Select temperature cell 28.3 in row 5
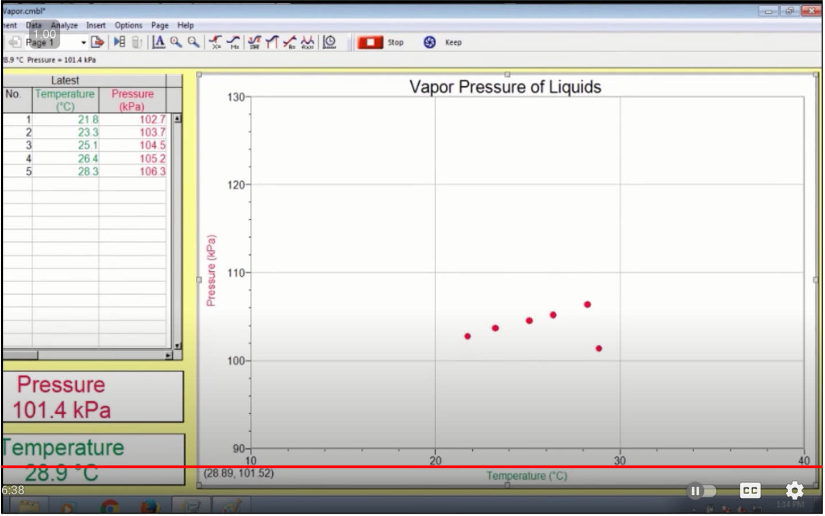825x516 pixels. pyautogui.click(x=65, y=171)
